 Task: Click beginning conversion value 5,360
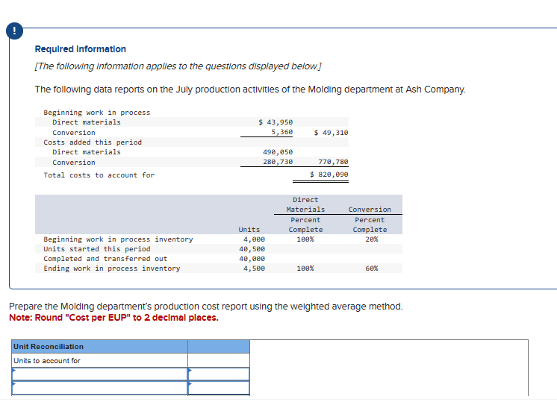(282, 132)
